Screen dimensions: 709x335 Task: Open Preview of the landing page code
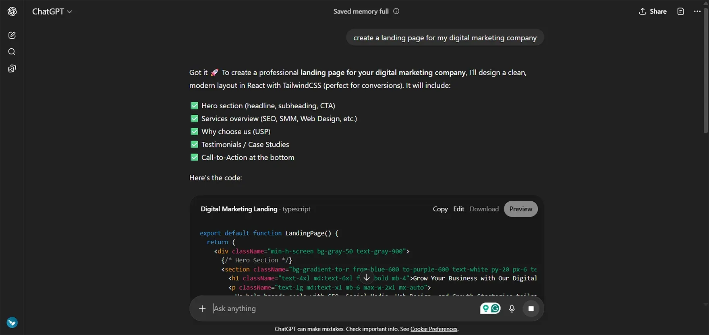click(x=520, y=209)
